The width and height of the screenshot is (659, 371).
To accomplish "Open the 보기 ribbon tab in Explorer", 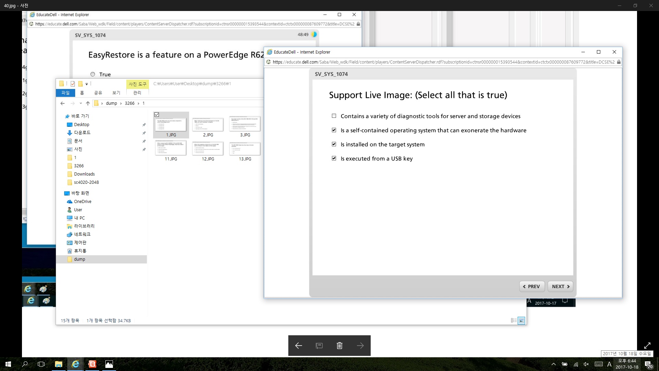I will point(116,93).
